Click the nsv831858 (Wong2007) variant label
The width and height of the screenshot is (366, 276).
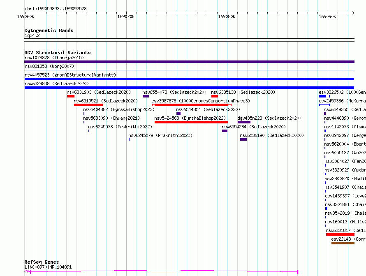coord(49,66)
